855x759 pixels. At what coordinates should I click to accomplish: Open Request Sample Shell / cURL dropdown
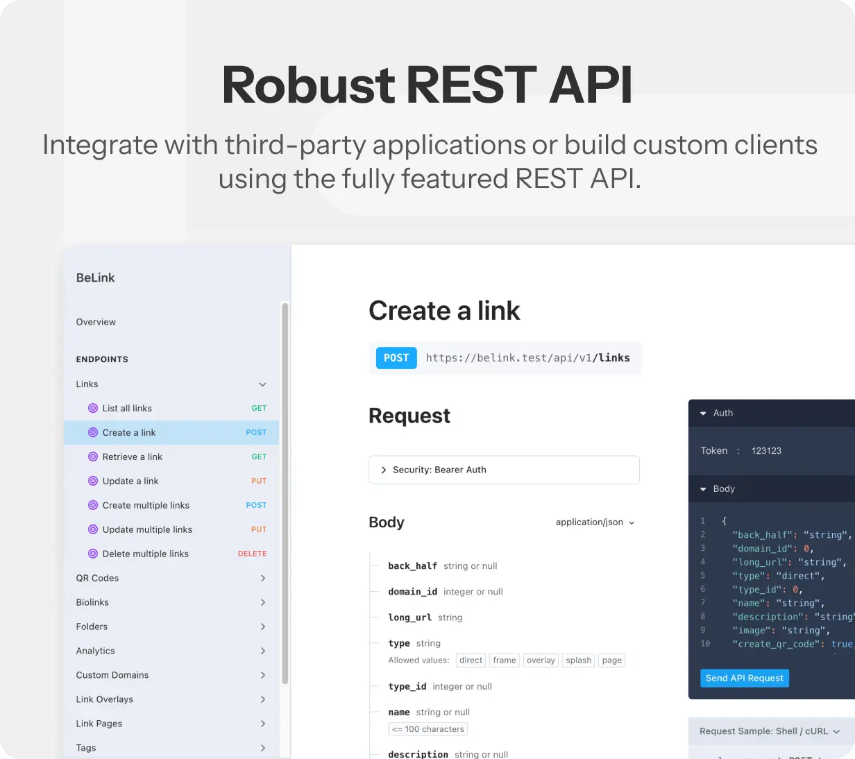pyautogui.click(x=770, y=731)
